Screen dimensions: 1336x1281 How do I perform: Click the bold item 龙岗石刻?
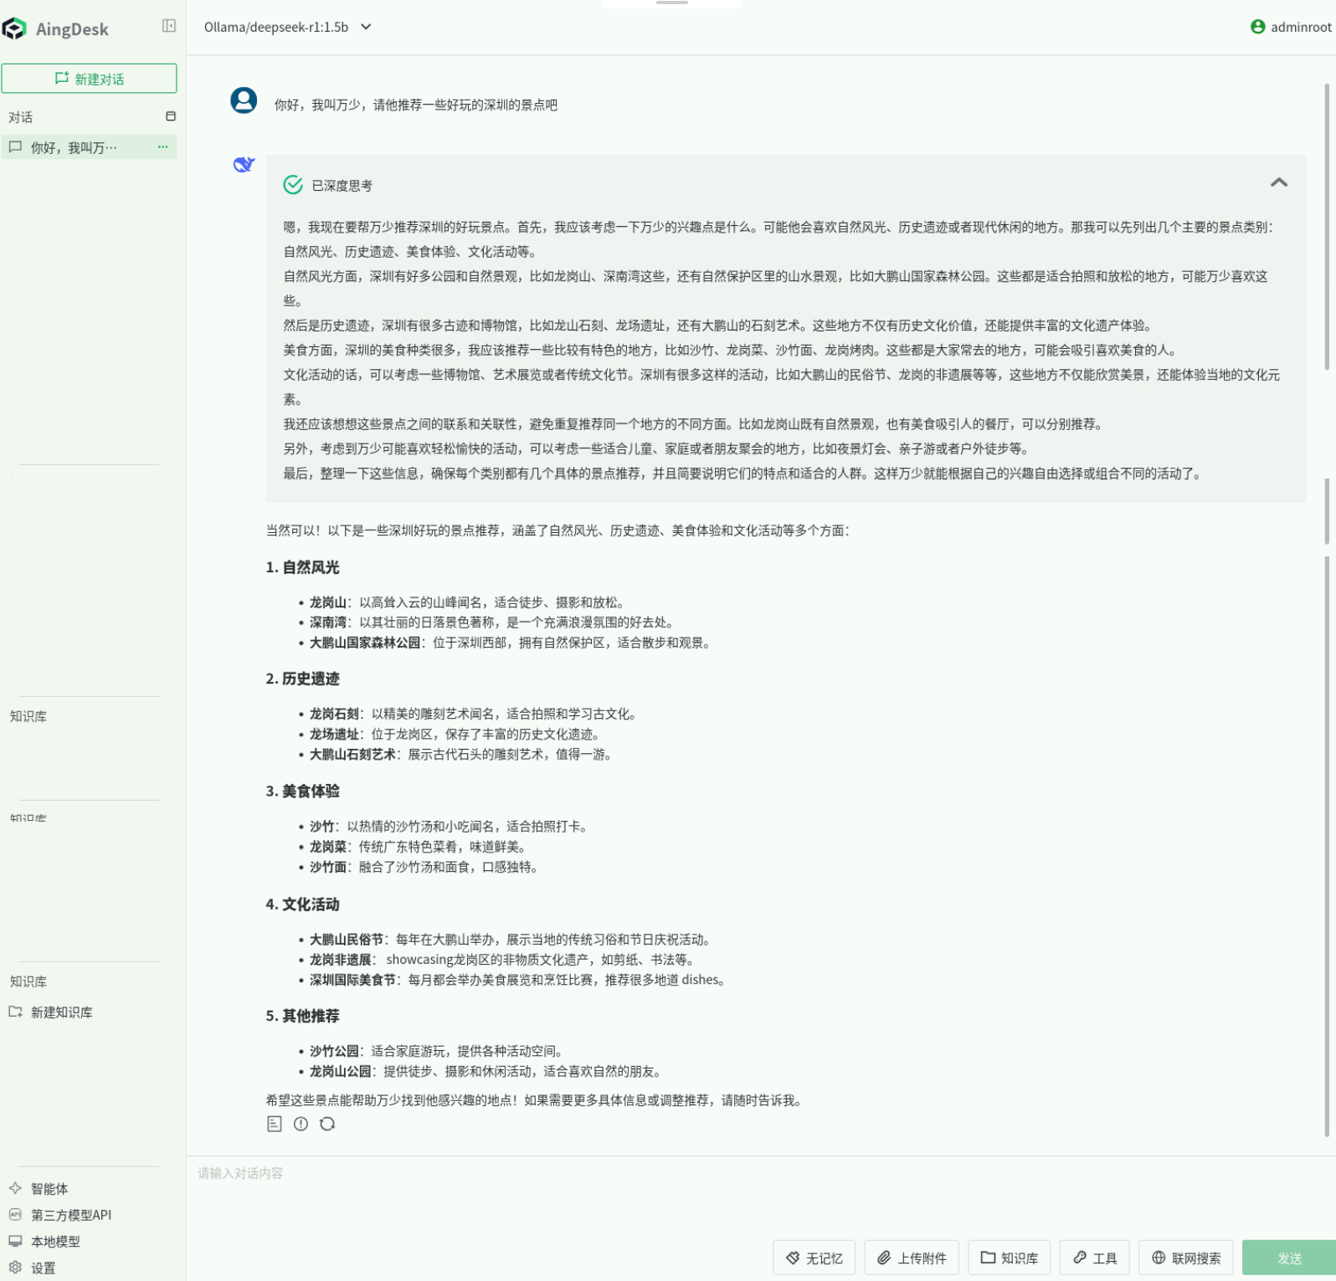[x=334, y=714]
